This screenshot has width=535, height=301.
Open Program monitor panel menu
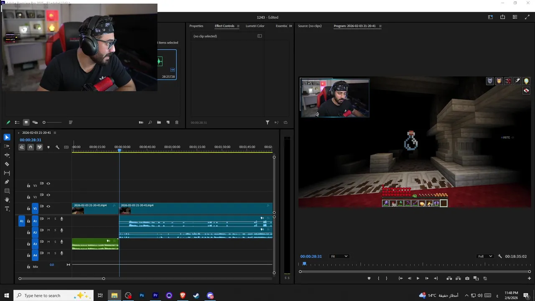click(380, 26)
